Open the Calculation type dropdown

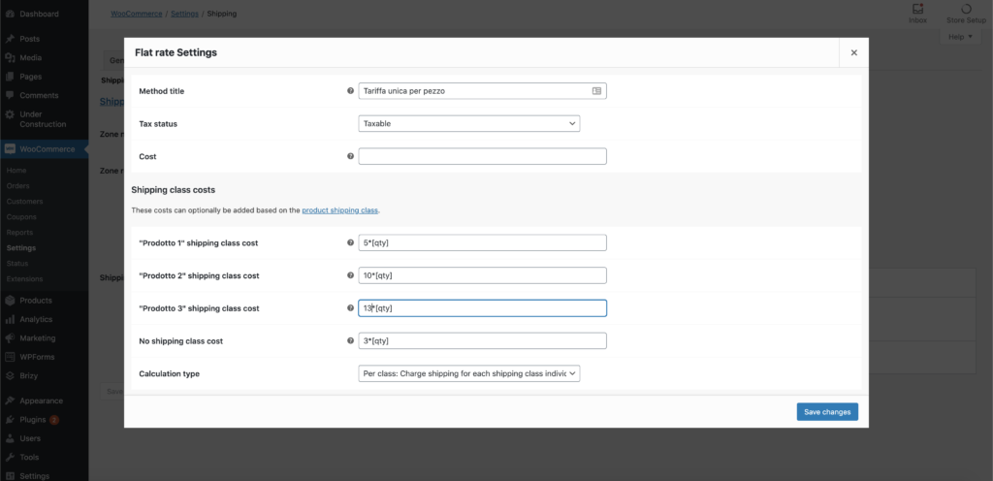point(469,373)
